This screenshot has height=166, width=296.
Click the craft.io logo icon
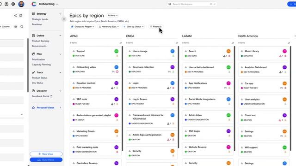pos(34,4)
